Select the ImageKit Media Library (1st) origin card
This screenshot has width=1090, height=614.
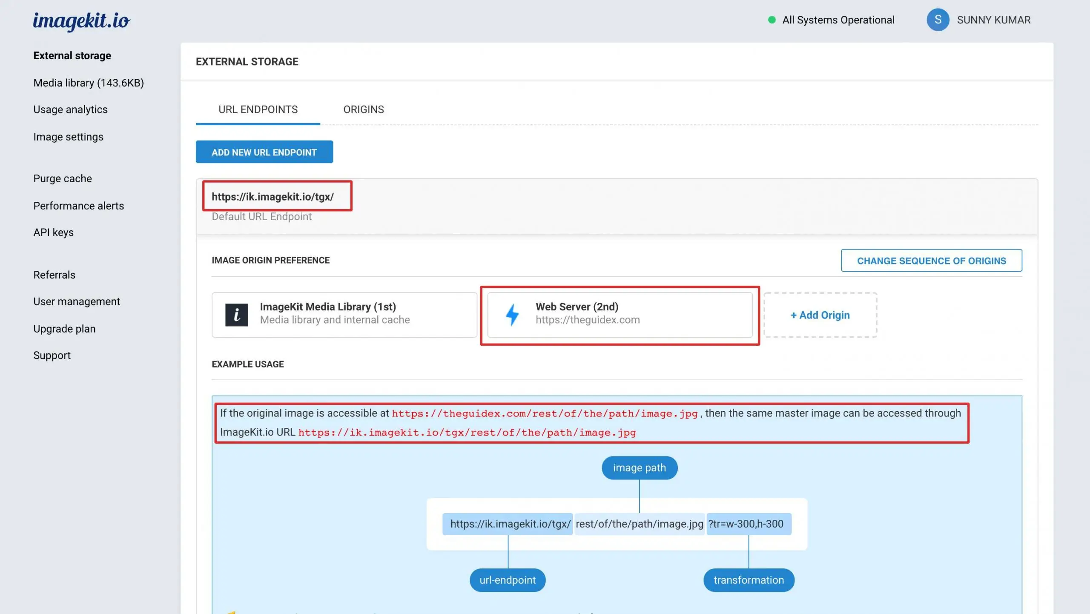click(344, 315)
